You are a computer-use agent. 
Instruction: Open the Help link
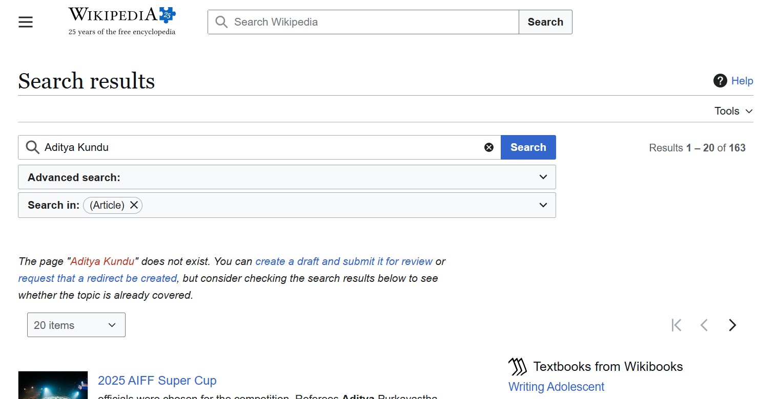click(742, 81)
